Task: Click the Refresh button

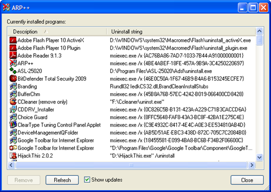Action: 62,180
